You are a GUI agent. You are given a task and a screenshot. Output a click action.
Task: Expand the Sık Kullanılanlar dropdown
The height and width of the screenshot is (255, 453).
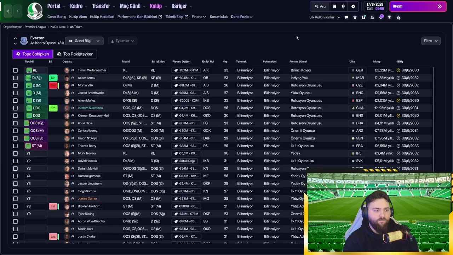coord(325,17)
